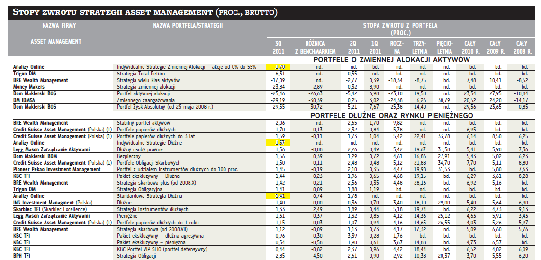Click the 'Standardowa Strategia Dłużna' cell
541x260 pixels.
pos(149,195)
